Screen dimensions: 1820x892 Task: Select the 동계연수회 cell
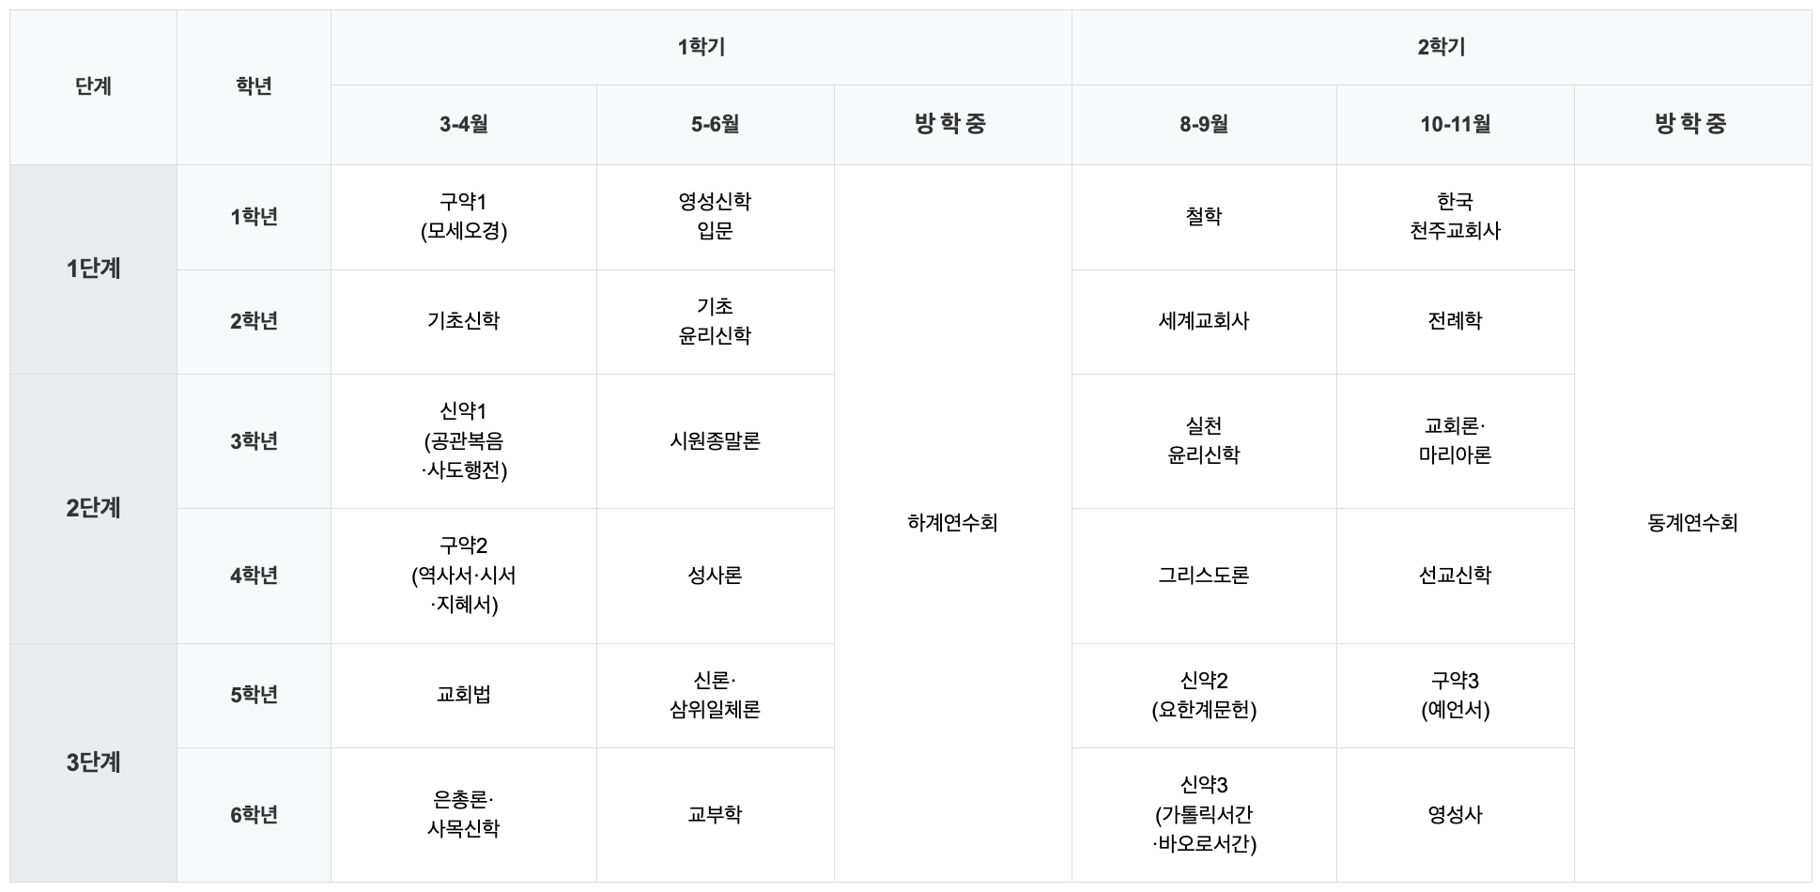[1692, 523]
